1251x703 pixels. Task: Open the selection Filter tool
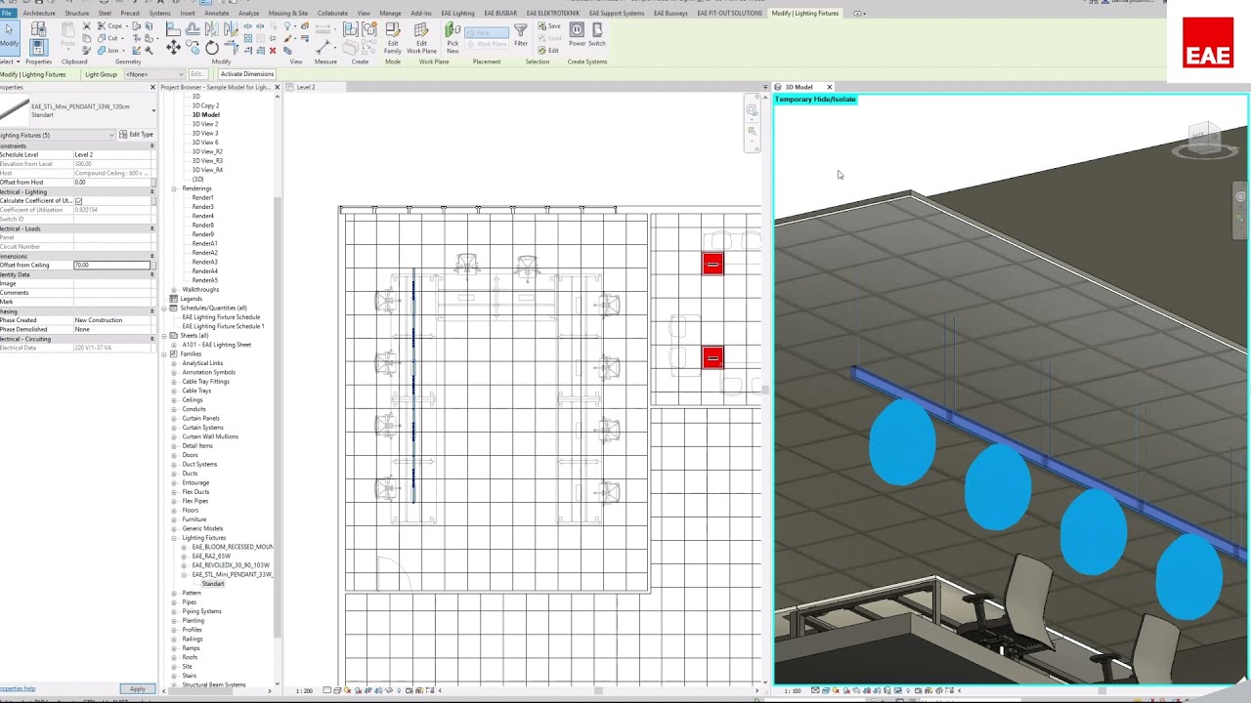[521, 36]
